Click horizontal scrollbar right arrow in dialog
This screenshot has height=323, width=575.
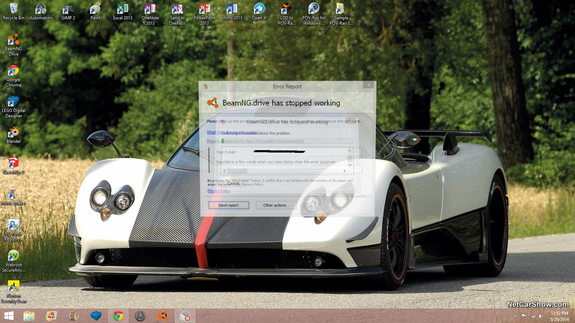[344, 171]
